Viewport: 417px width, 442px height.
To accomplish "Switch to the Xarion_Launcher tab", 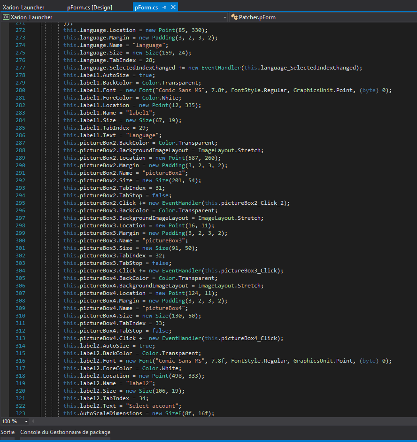I will tap(23, 8).
